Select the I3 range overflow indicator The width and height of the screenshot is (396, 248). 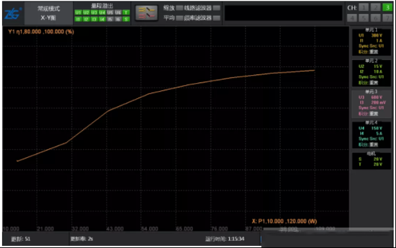pyautogui.click(x=94, y=19)
